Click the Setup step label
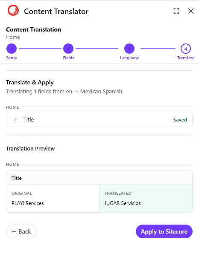This screenshot has height=257, width=199. pyautogui.click(x=12, y=58)
